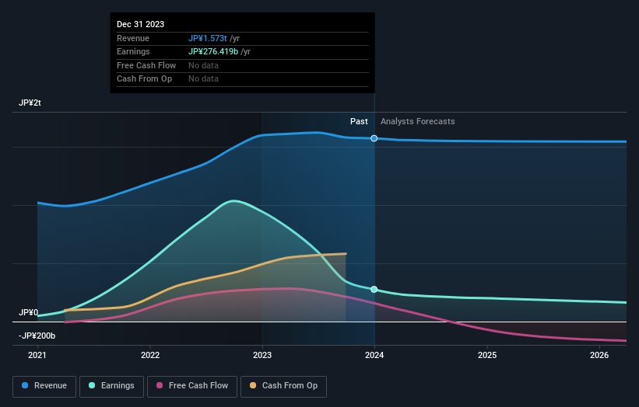Click the JP¥1.573t revenue value
The image size is (639, 407).
click(x=208, y=38)
